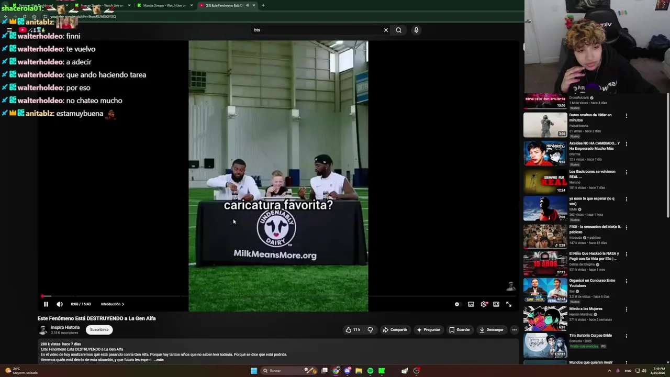670x377 pixels.
Task: Enter fullscreen mode
Action: point(509,304)
